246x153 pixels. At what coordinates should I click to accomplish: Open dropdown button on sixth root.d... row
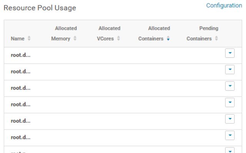(x=230, y=135)
